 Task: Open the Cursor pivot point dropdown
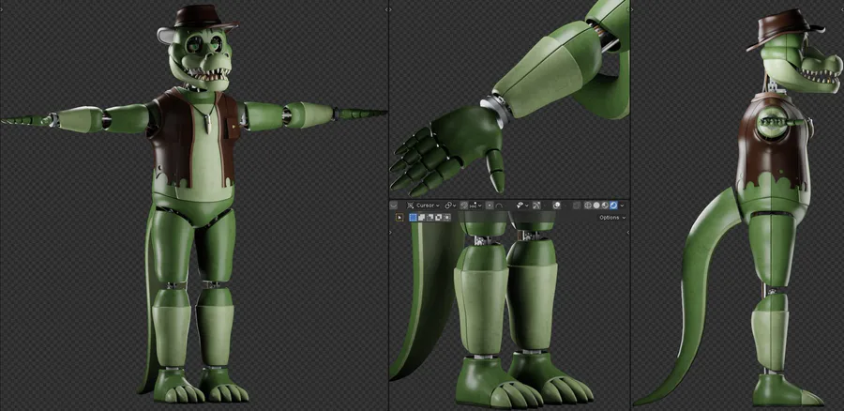[x=424, y=205]
